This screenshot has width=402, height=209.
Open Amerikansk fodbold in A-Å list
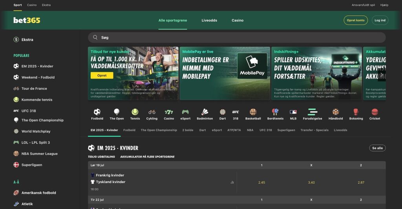38,192
